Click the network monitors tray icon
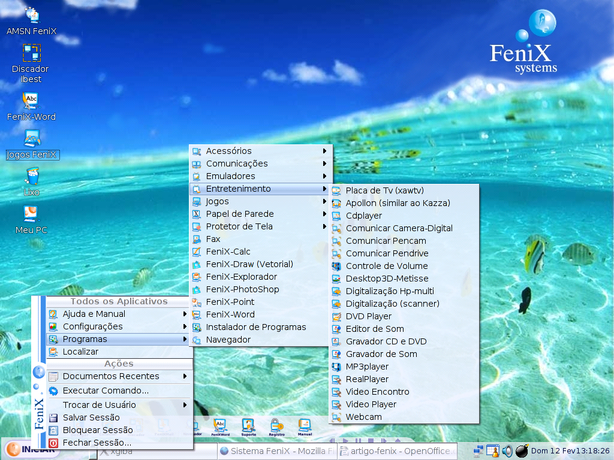 478,451
